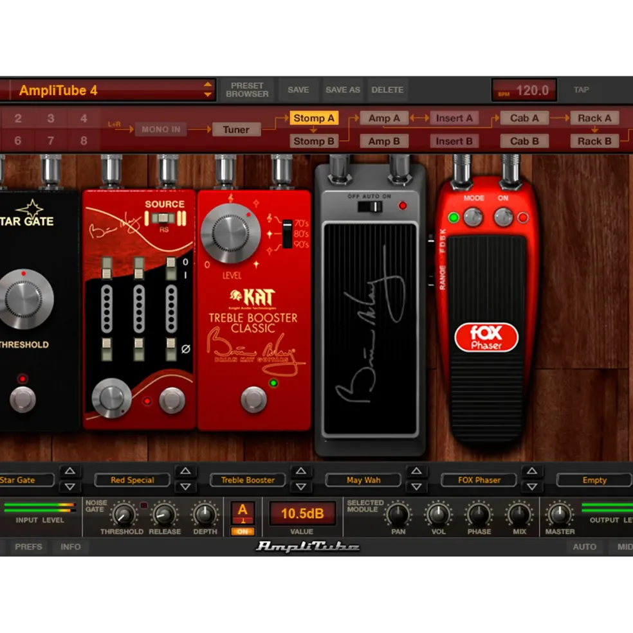Open the INFO panel
The width and height of the screenshot is (633, 633).
point(71,547)
